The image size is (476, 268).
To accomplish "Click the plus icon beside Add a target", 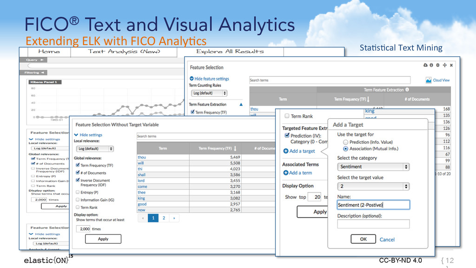I will [x=286, y=151].
